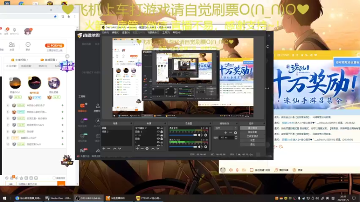Open microphone/Aux settings gear
Viewport: 360px width, 202px height.
206,147
